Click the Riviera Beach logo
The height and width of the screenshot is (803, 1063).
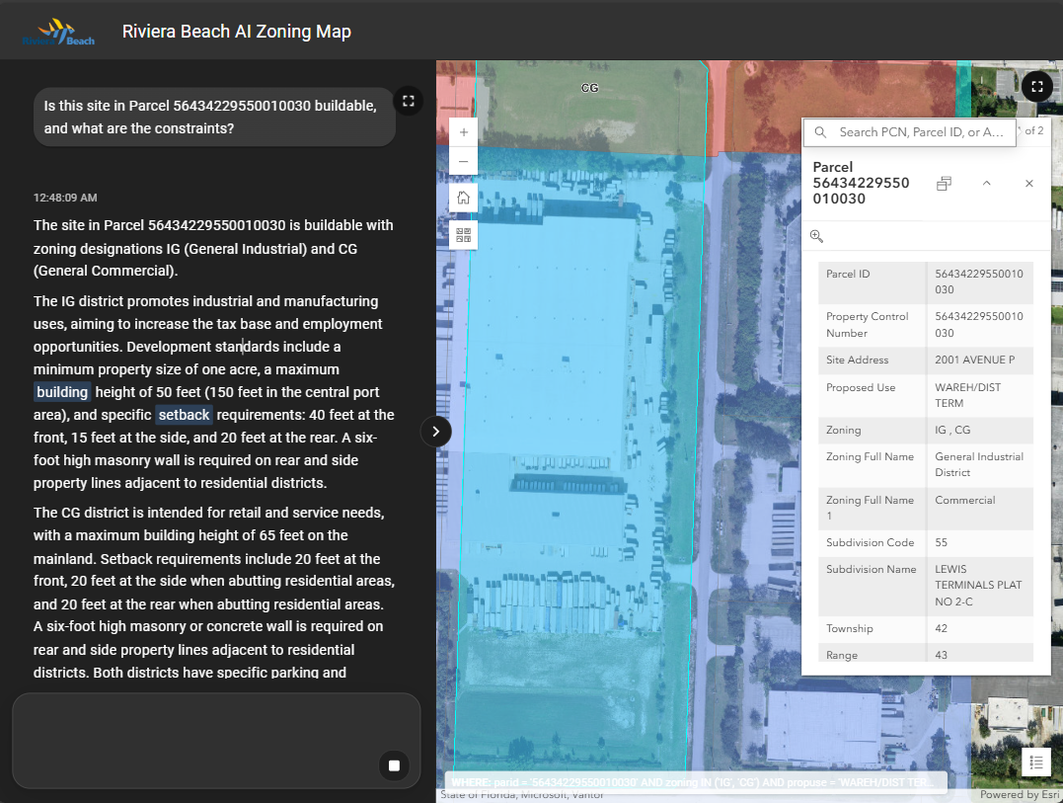pyautogui.click(x=58, y=33)
